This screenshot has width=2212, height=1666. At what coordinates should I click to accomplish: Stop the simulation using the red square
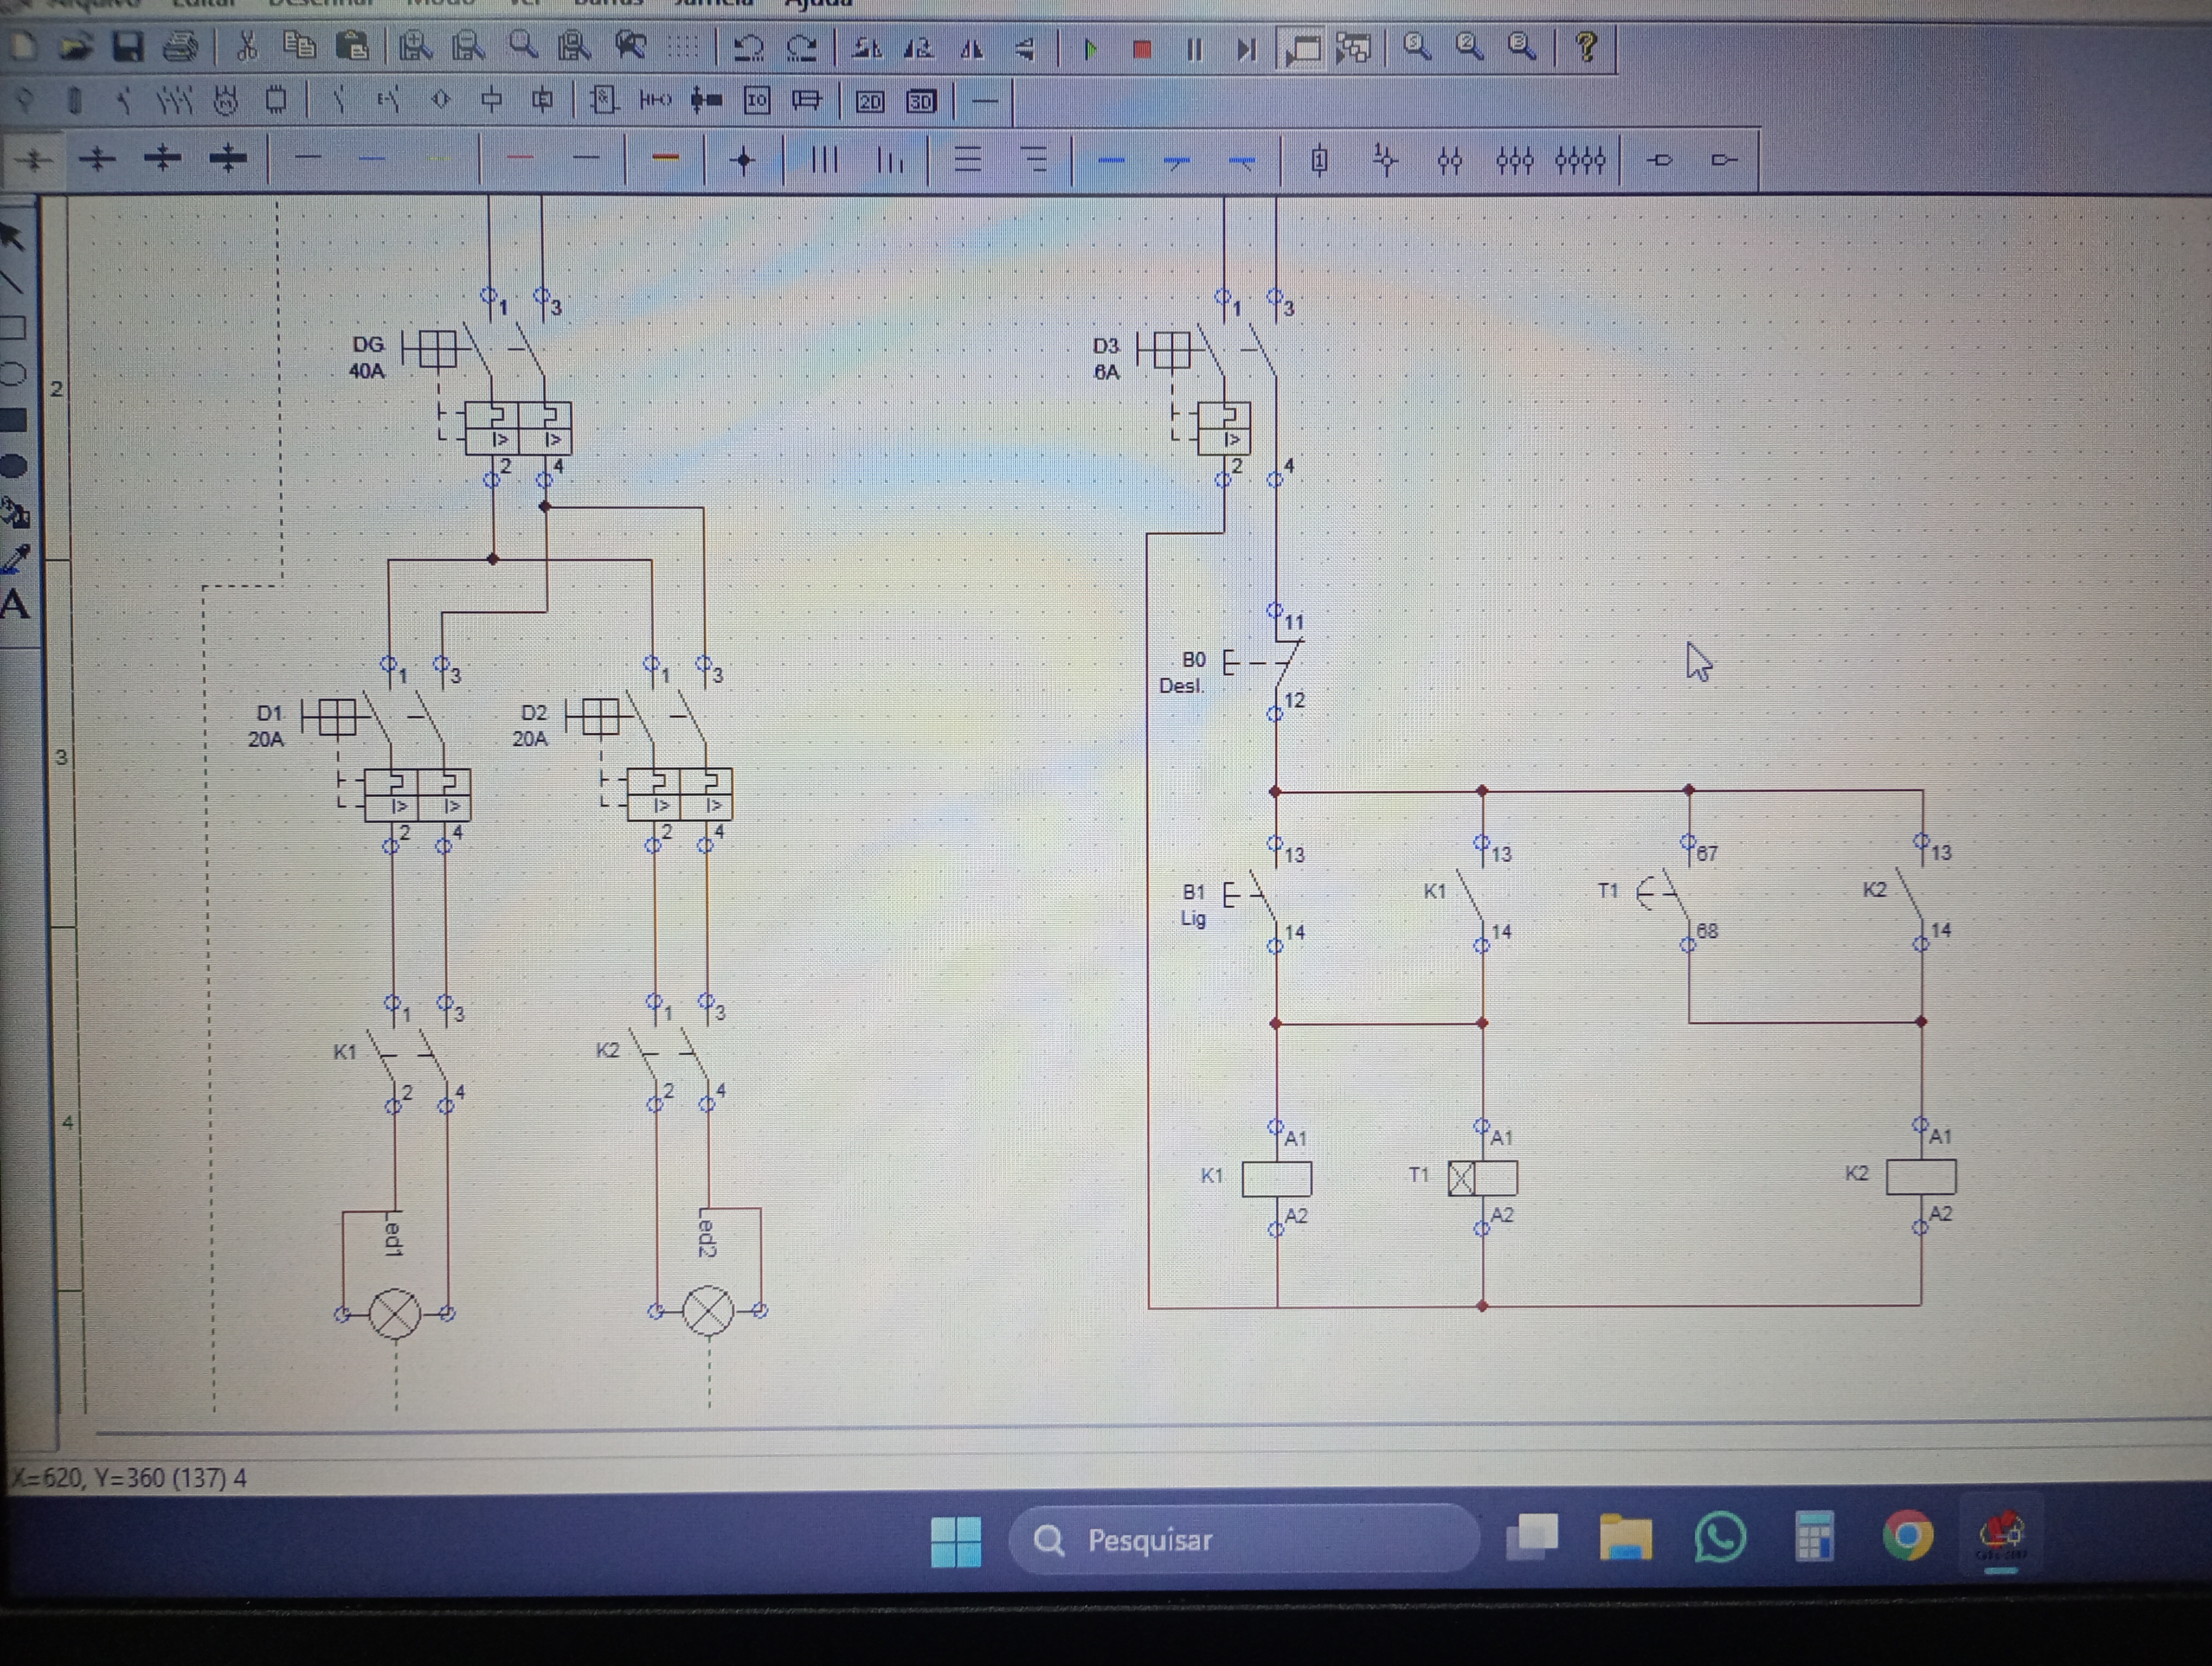[x=1142, y=49]
